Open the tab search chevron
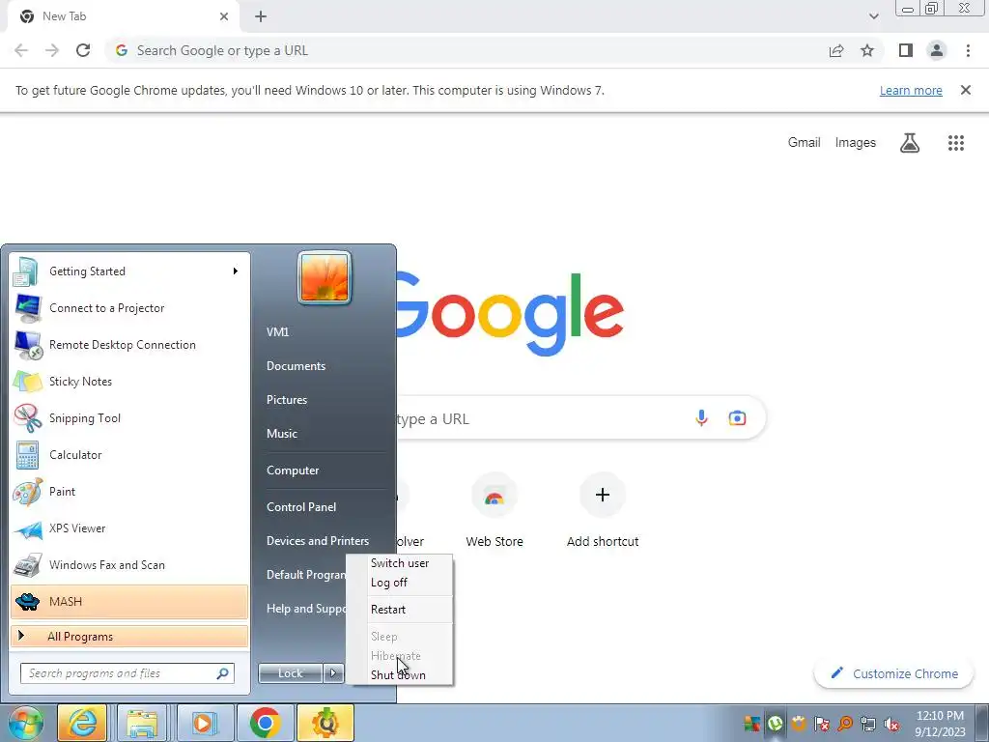The height and width of the screenshot is (742, 989). (x=873, y=16)
